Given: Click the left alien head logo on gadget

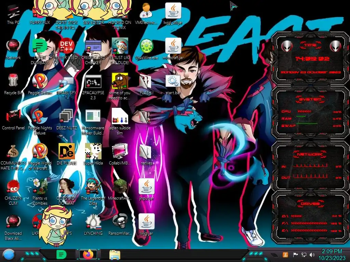Looking at the screenshot, I should pyautogui.click(x=287, y=46).
